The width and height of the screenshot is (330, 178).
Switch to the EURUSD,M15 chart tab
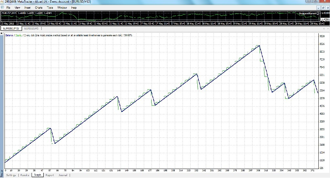(11, 28)
